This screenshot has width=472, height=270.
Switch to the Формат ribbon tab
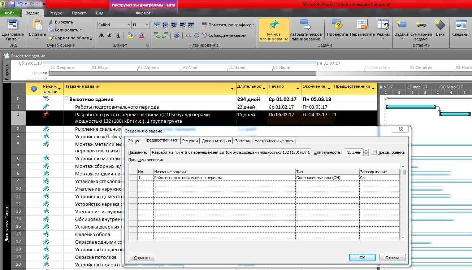click(x=143, y=13)
